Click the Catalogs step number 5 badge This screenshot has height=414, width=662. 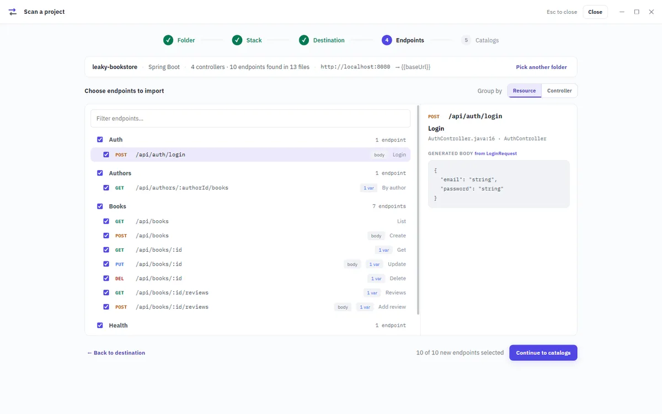(x=466, y=40)
